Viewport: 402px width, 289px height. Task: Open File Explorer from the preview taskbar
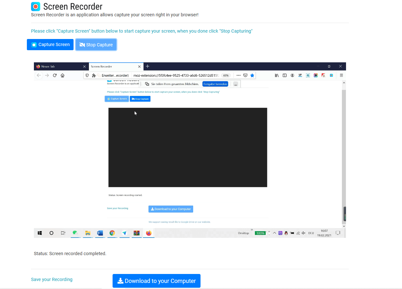88,233
